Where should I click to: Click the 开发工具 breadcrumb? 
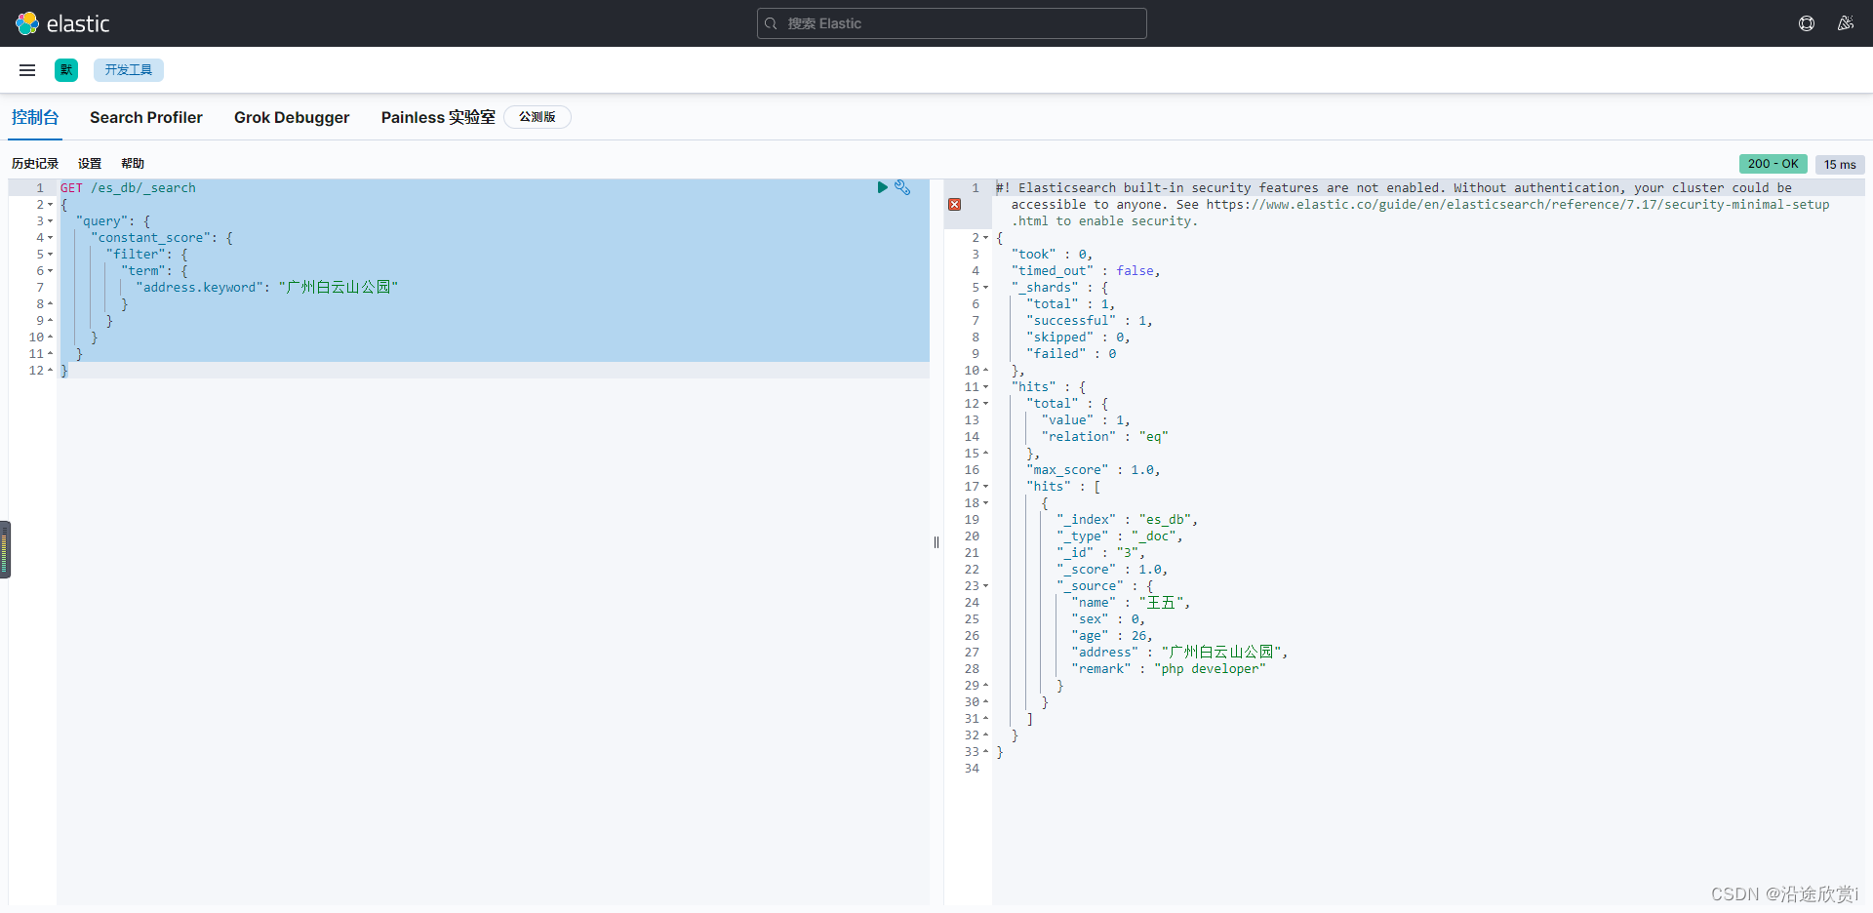[129, 70]
